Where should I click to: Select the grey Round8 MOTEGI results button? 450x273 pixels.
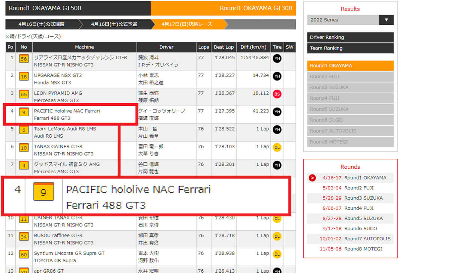(x=350, y=142)
